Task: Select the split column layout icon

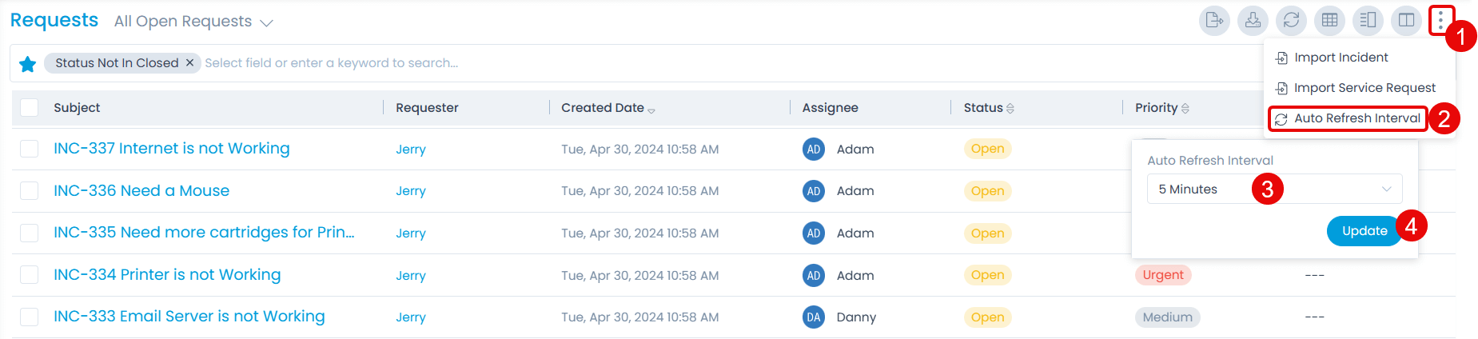Action: click(1406, 21)
